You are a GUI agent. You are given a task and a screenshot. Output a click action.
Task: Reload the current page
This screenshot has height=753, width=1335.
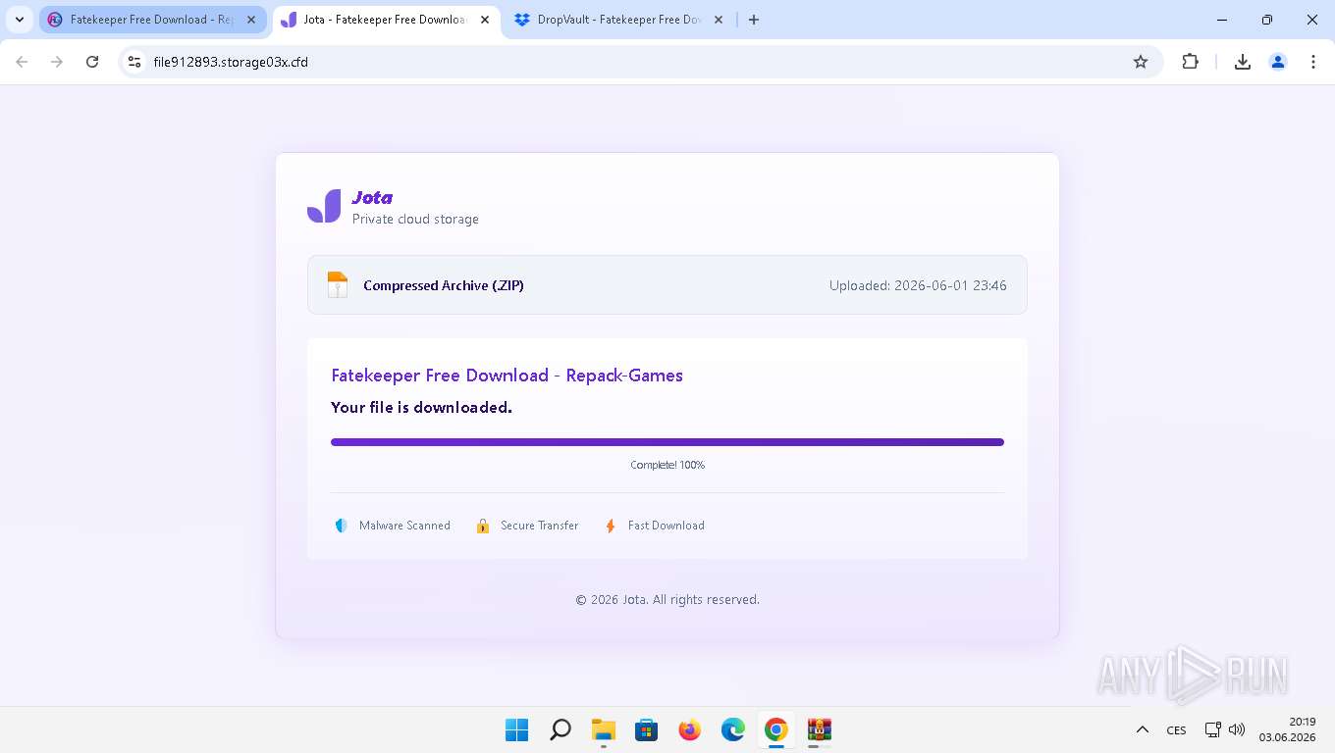pos(92,62)
